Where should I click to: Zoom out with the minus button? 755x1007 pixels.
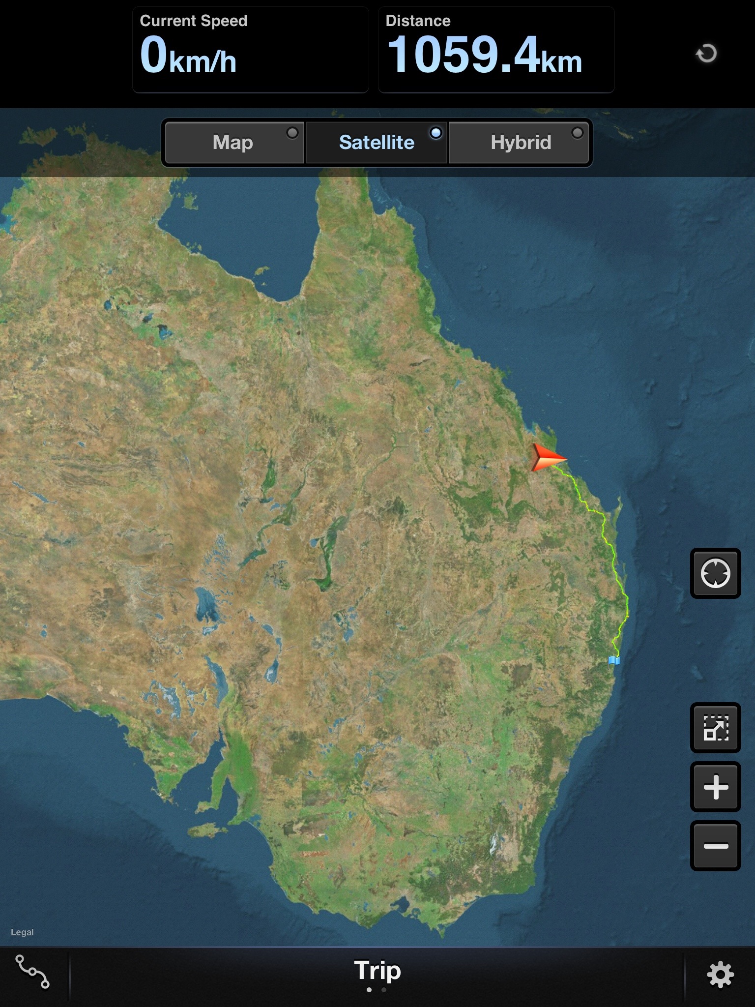coord(715,846)
